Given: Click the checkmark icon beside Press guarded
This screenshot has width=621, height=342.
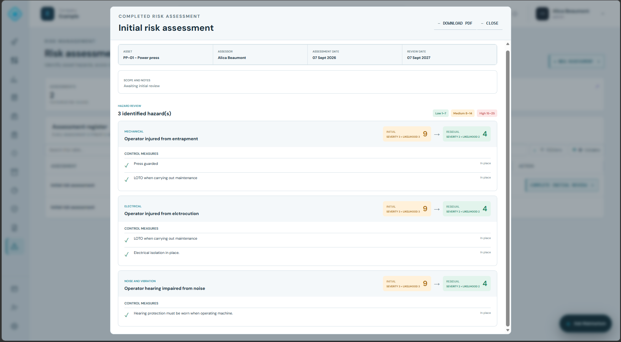Looking at the screenshot, I should click(x=127, y=165).
